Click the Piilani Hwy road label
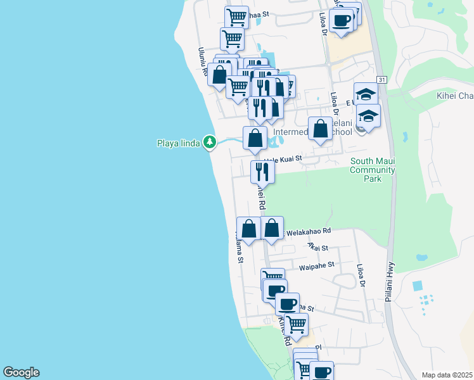Viewport: 474px width, 380px height. pos(390,282)
